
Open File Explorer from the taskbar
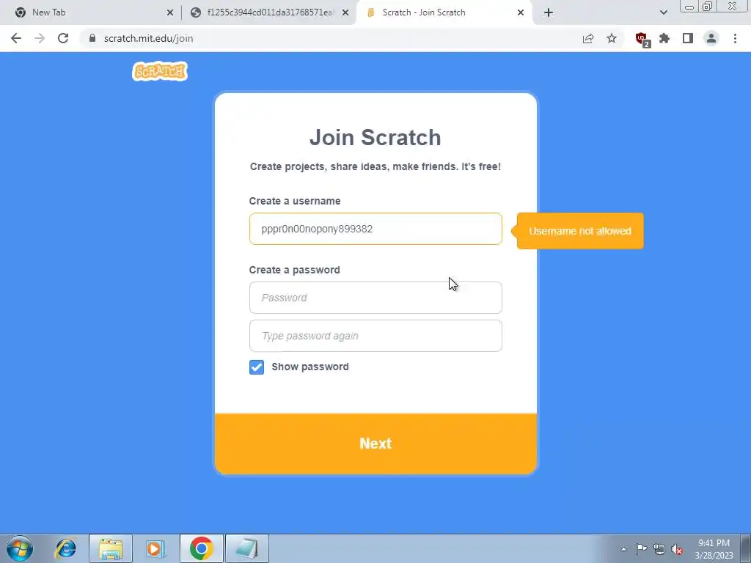(x=111, y=548)
